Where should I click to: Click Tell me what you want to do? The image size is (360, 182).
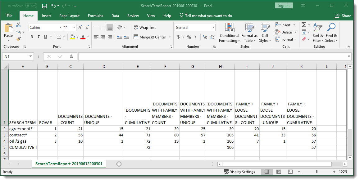pos(206,16)
